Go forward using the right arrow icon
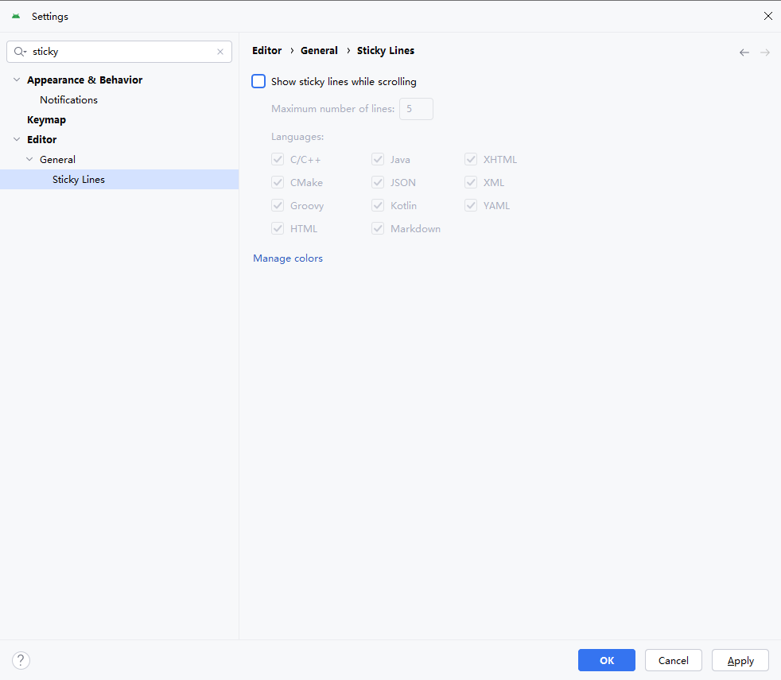The height and width of the screenshot is (680, 781). [765, 52]
